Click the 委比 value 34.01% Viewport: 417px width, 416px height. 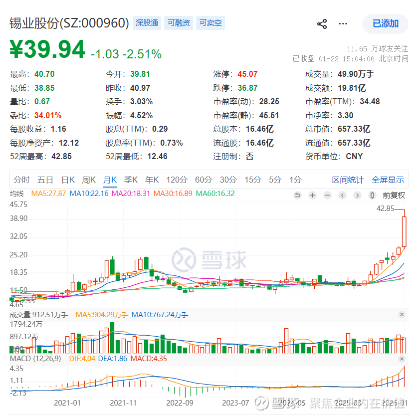point(48,115)
